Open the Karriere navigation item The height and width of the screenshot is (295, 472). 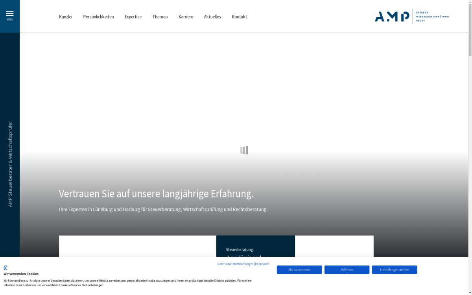tap(186, 17)
